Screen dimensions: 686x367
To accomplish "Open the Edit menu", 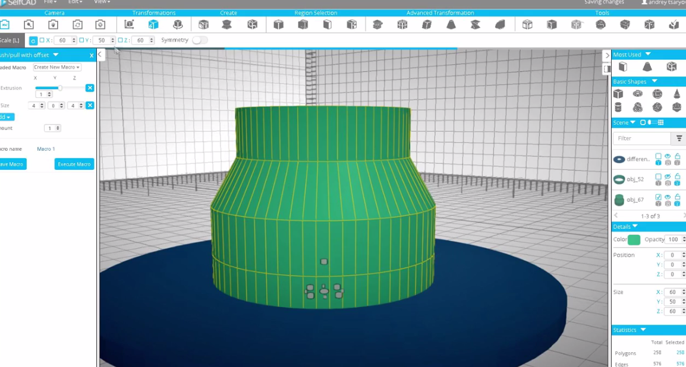I will point(75,2).
